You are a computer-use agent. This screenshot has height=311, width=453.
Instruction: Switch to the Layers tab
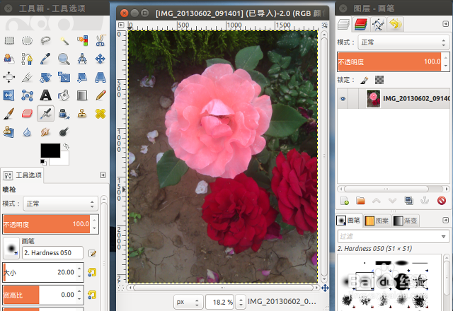tap(344, 24)
